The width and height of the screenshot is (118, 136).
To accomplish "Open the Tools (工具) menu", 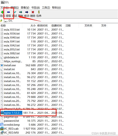I will (46, 8).
